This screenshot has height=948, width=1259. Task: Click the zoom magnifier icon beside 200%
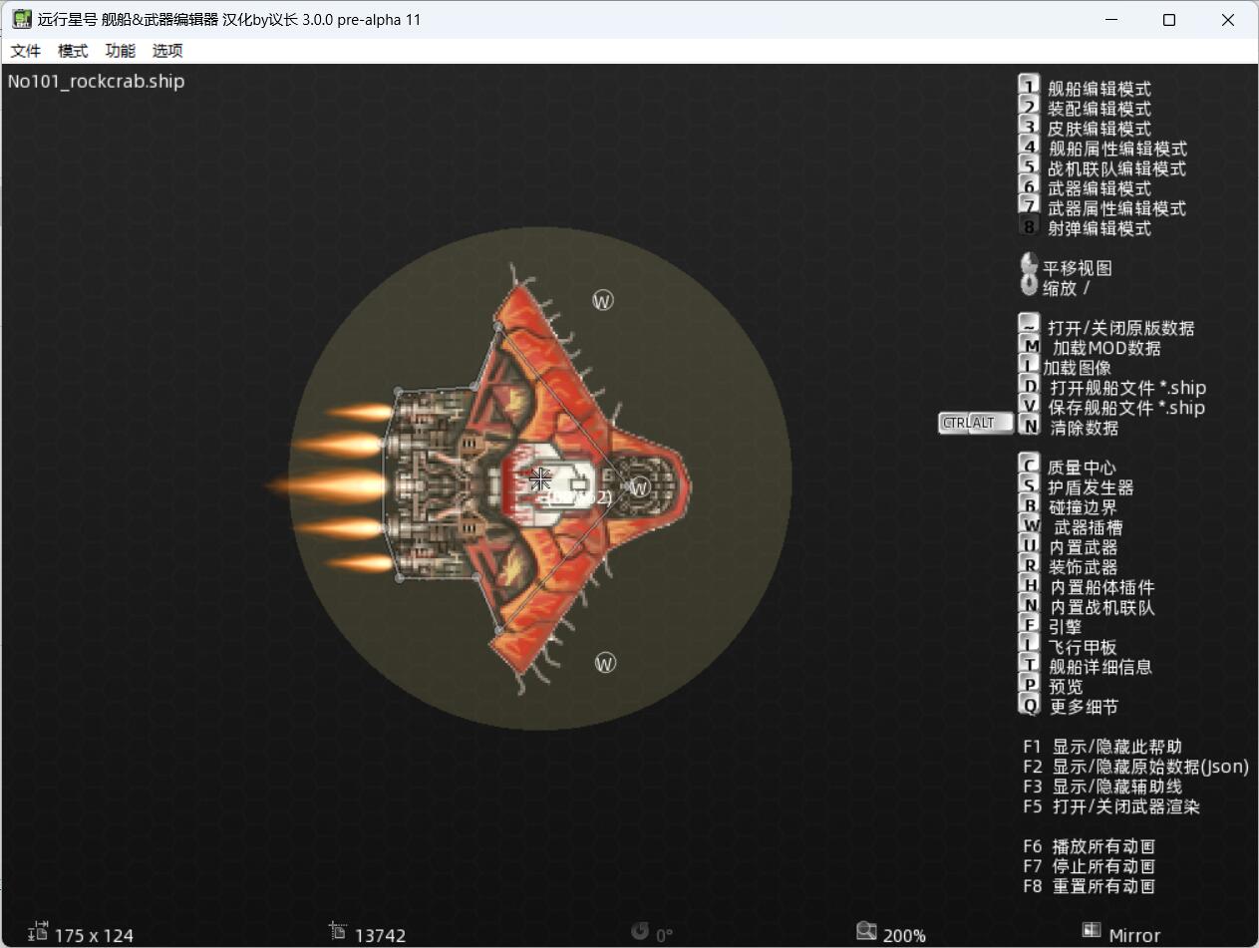pos(866,932)
